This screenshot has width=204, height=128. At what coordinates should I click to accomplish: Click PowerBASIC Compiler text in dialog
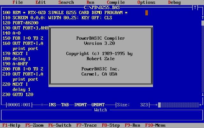tap(100, 38)
